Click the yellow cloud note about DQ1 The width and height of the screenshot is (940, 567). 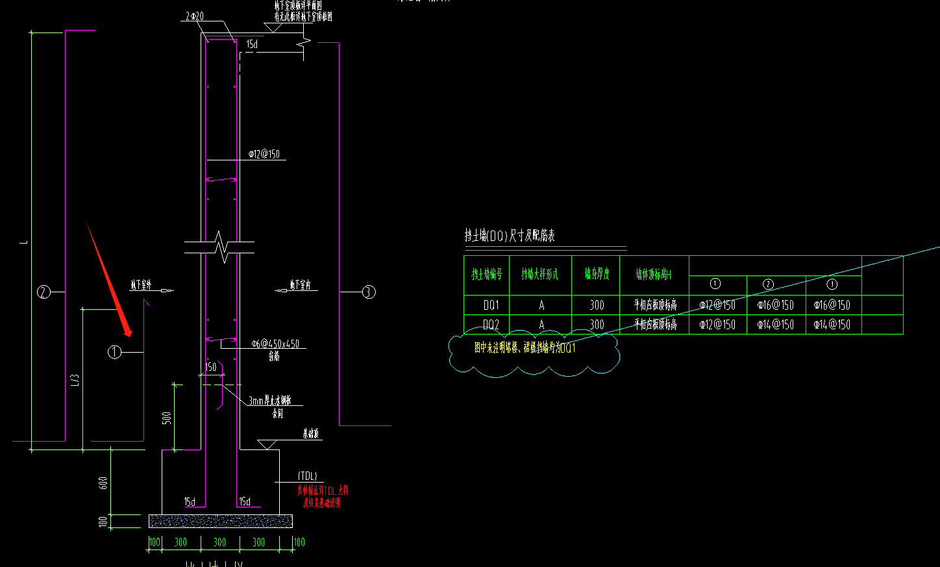point(525,348)
